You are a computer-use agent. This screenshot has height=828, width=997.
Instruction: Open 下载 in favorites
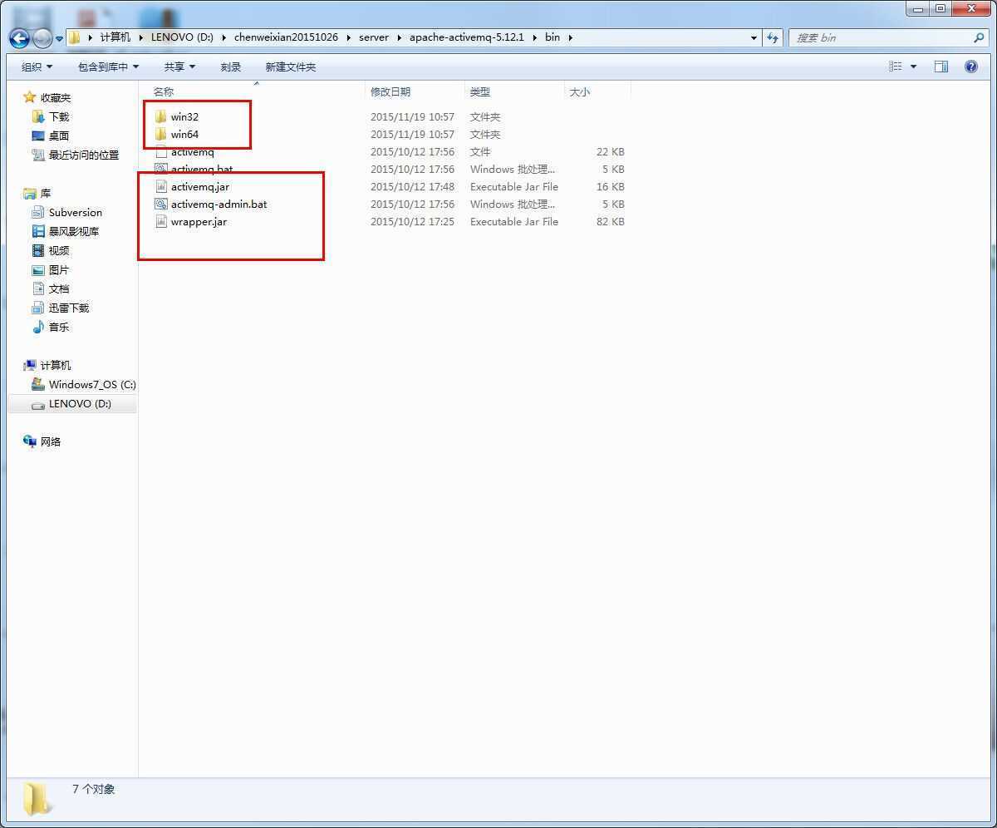58,116
